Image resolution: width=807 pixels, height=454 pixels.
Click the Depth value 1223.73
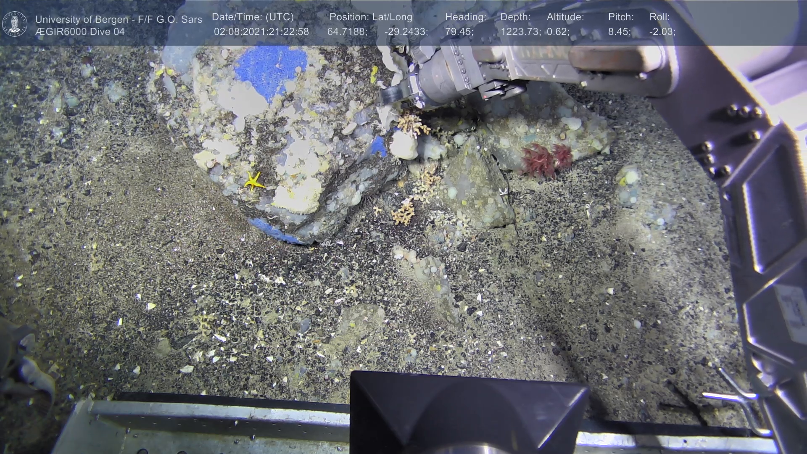520,32
